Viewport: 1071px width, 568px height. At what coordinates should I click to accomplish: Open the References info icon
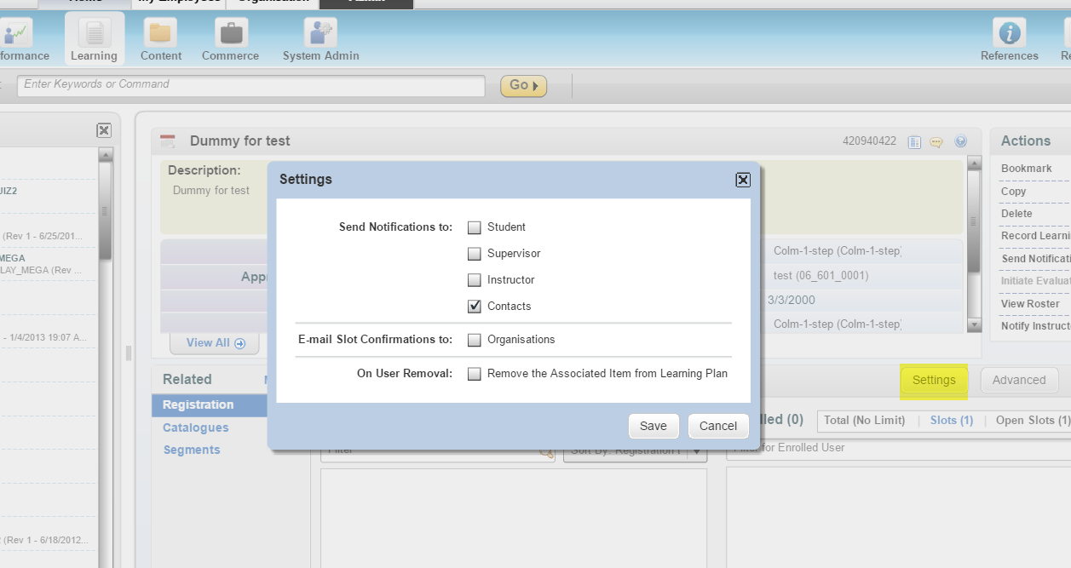click(1010, 33)
